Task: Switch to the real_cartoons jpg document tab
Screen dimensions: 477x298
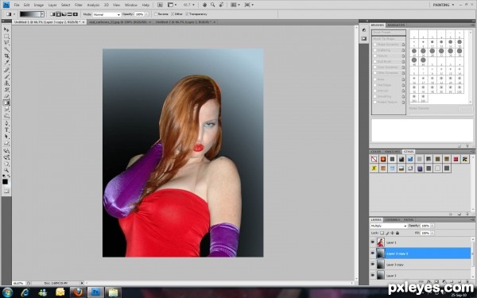Action: (119, 22)
